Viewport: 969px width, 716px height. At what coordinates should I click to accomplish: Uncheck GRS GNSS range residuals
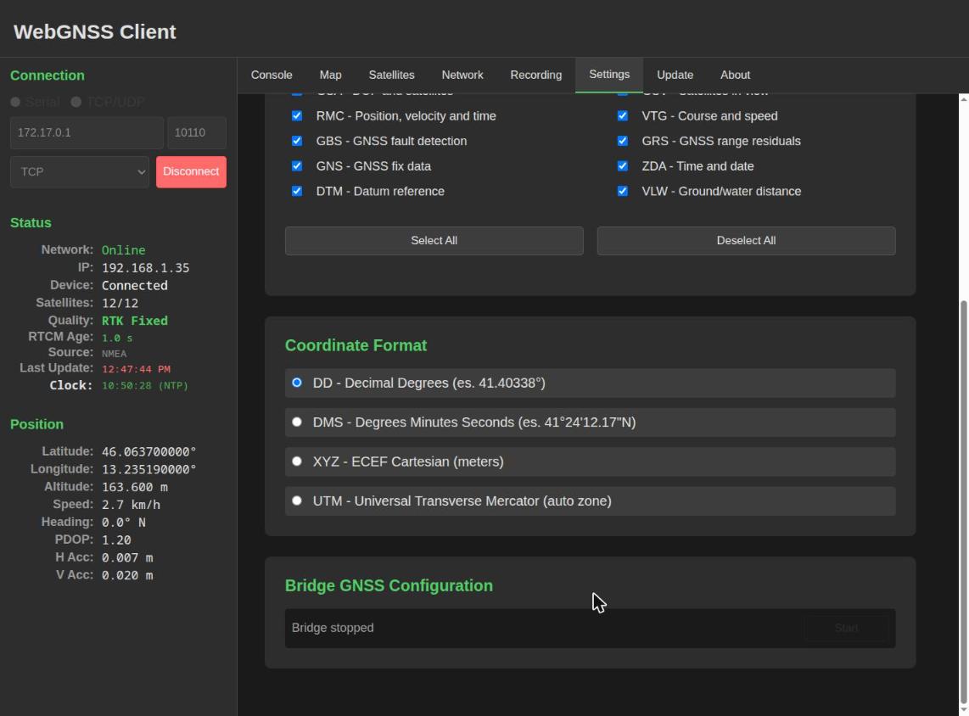622,141
